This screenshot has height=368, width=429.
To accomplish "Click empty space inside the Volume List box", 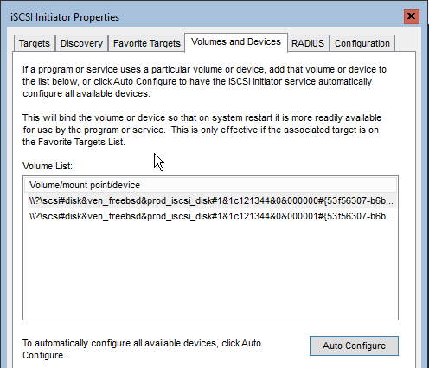I will [x=210, y=270].
